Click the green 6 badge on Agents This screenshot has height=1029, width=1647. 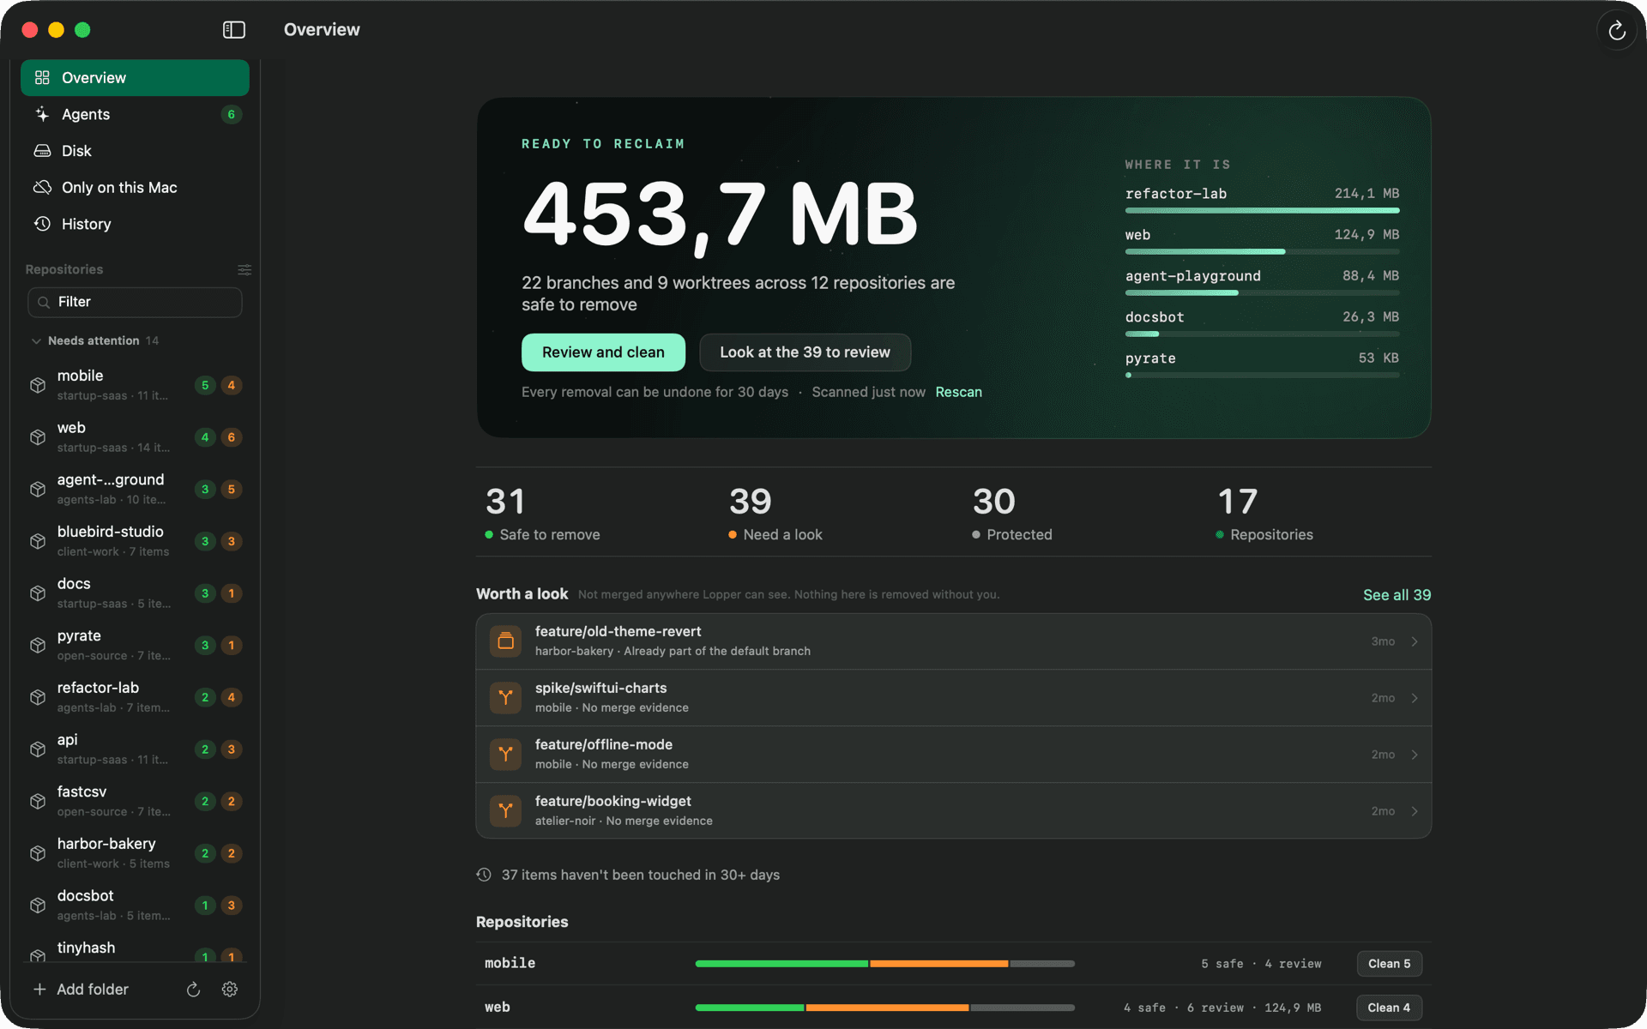pos(231,114)
